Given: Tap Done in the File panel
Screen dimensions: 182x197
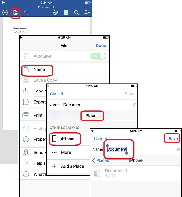Looking at the screenshot, I should point(101,46).
